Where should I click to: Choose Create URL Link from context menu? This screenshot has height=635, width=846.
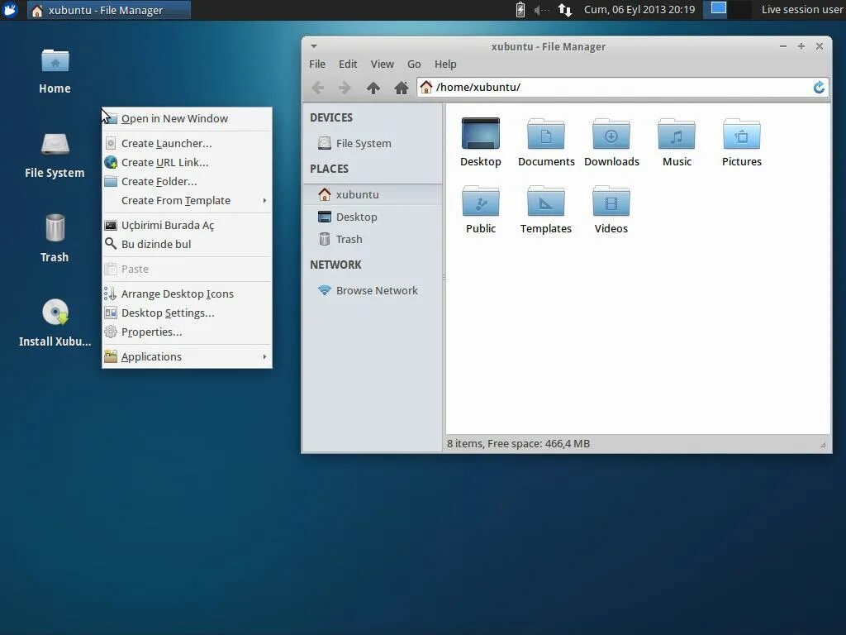coord(188,163)
